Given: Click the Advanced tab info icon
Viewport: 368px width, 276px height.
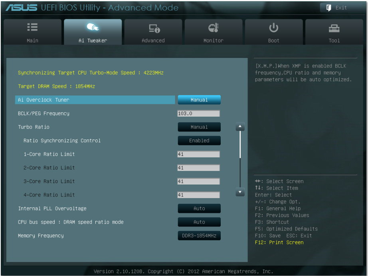Looking at the screenshot, I should click(154, 28).
